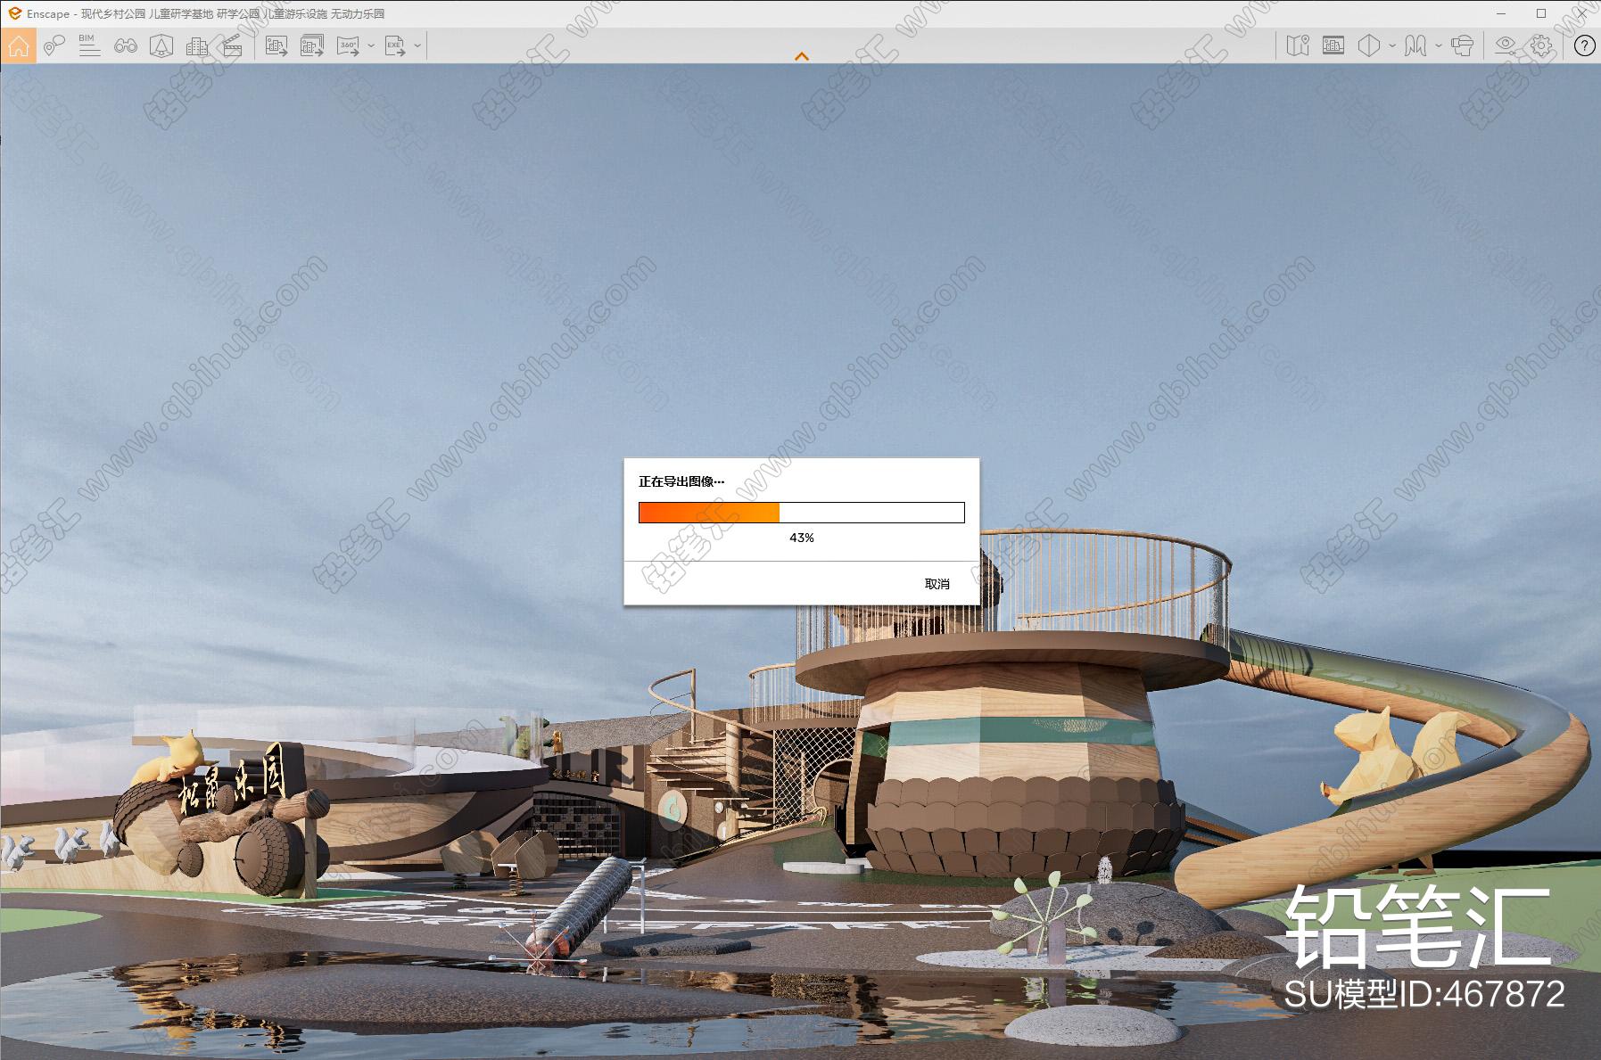The width and height of the screenshot is (1601, 1060).
Task: Expand the 360° panorama export dropdown arrow
Action: click(369, 45)
